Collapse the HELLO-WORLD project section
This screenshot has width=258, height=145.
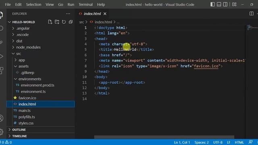9,22
